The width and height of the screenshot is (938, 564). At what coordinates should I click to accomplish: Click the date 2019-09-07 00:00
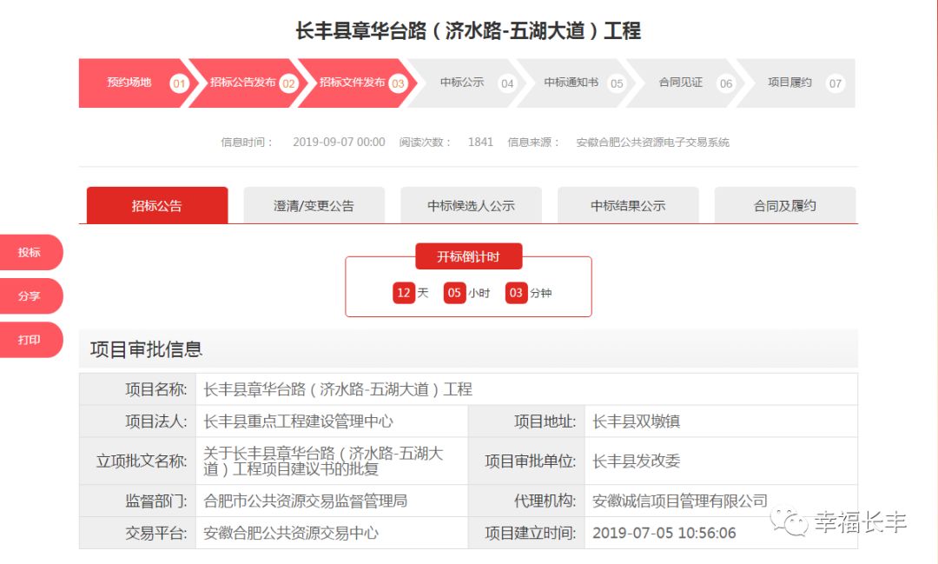coord(339,142)
